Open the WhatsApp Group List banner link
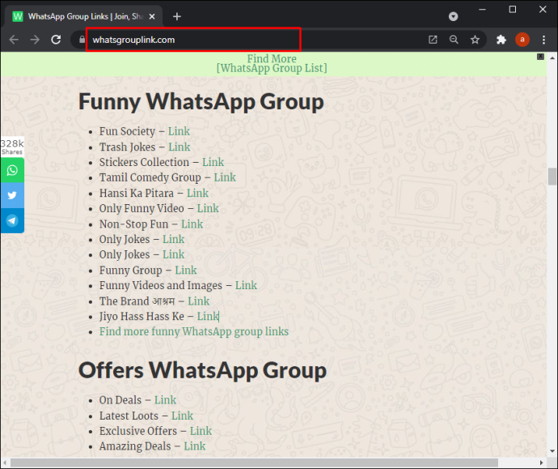Viewport: 558px width, 469px height. pos(272,68)
